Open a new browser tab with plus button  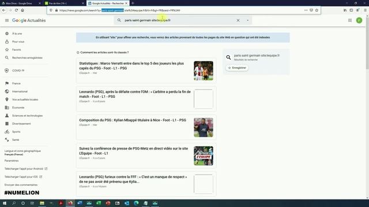133,3
